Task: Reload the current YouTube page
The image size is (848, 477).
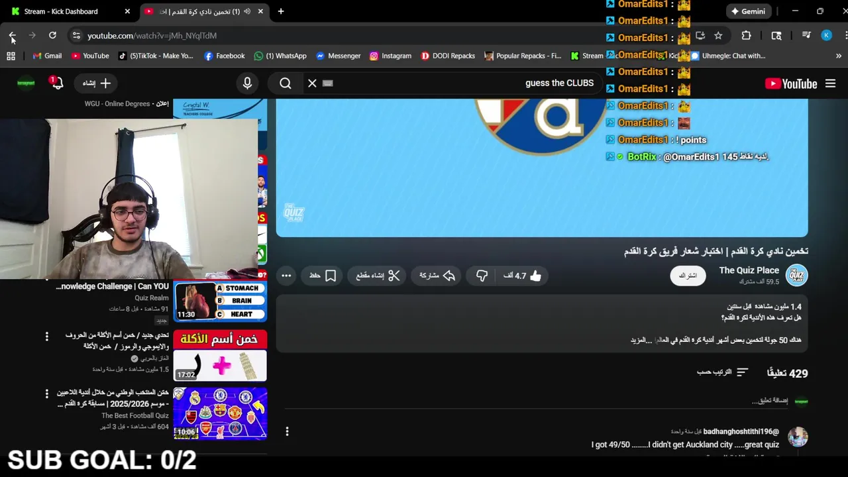Action: 52,35
